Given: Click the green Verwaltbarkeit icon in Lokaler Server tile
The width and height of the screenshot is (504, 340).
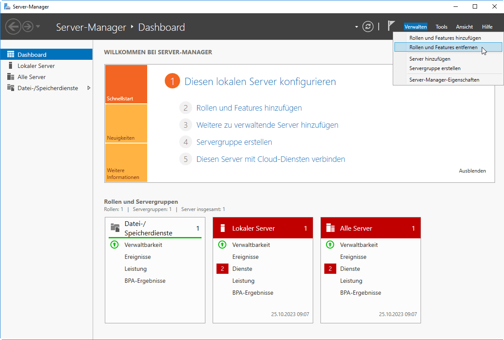Looking at the screenshot, I should click(x=222, y=245).
